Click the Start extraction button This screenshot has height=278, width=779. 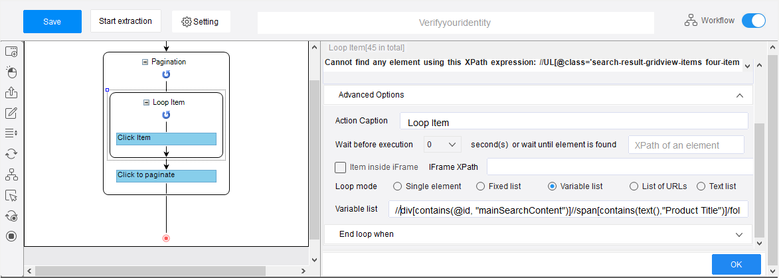click(126, 21)
